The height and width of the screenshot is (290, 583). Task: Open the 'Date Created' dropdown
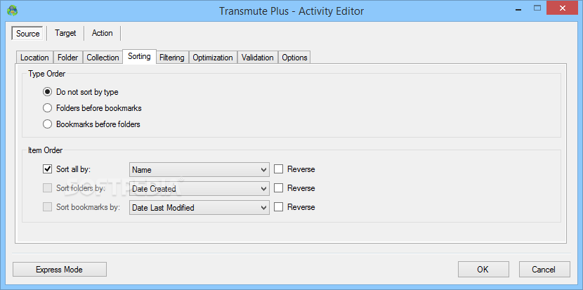pos(199,188)
